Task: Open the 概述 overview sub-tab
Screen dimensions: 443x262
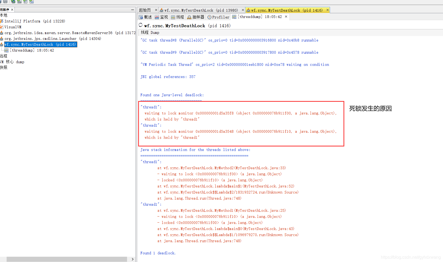Action: coord(145,17)
